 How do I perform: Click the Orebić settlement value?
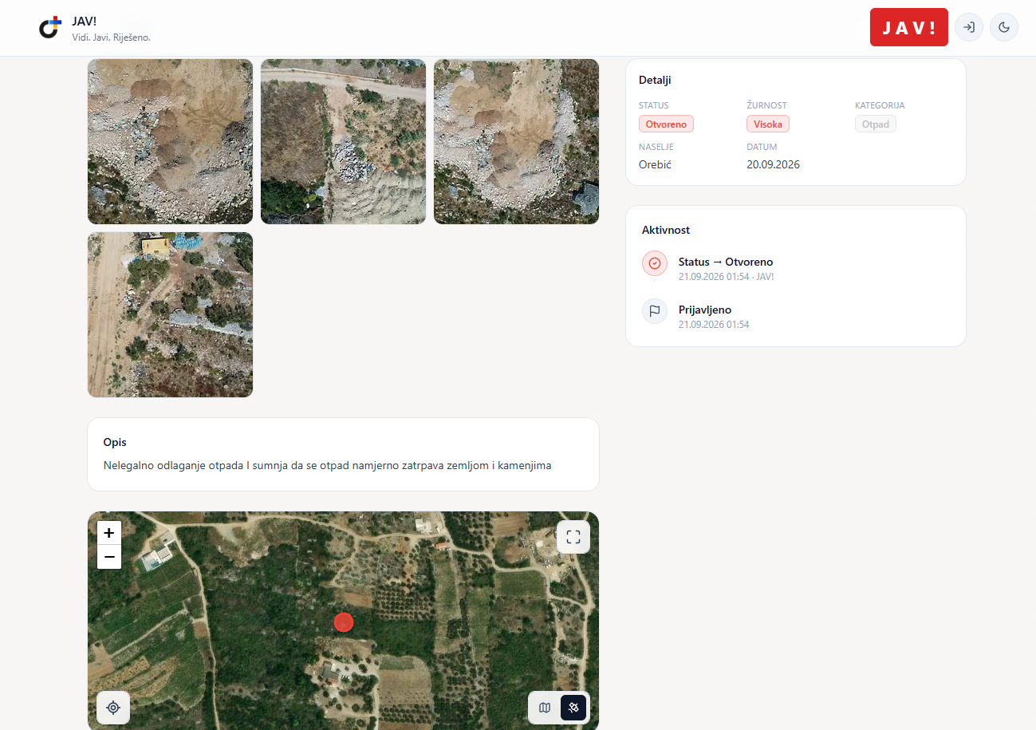(656, 164)
